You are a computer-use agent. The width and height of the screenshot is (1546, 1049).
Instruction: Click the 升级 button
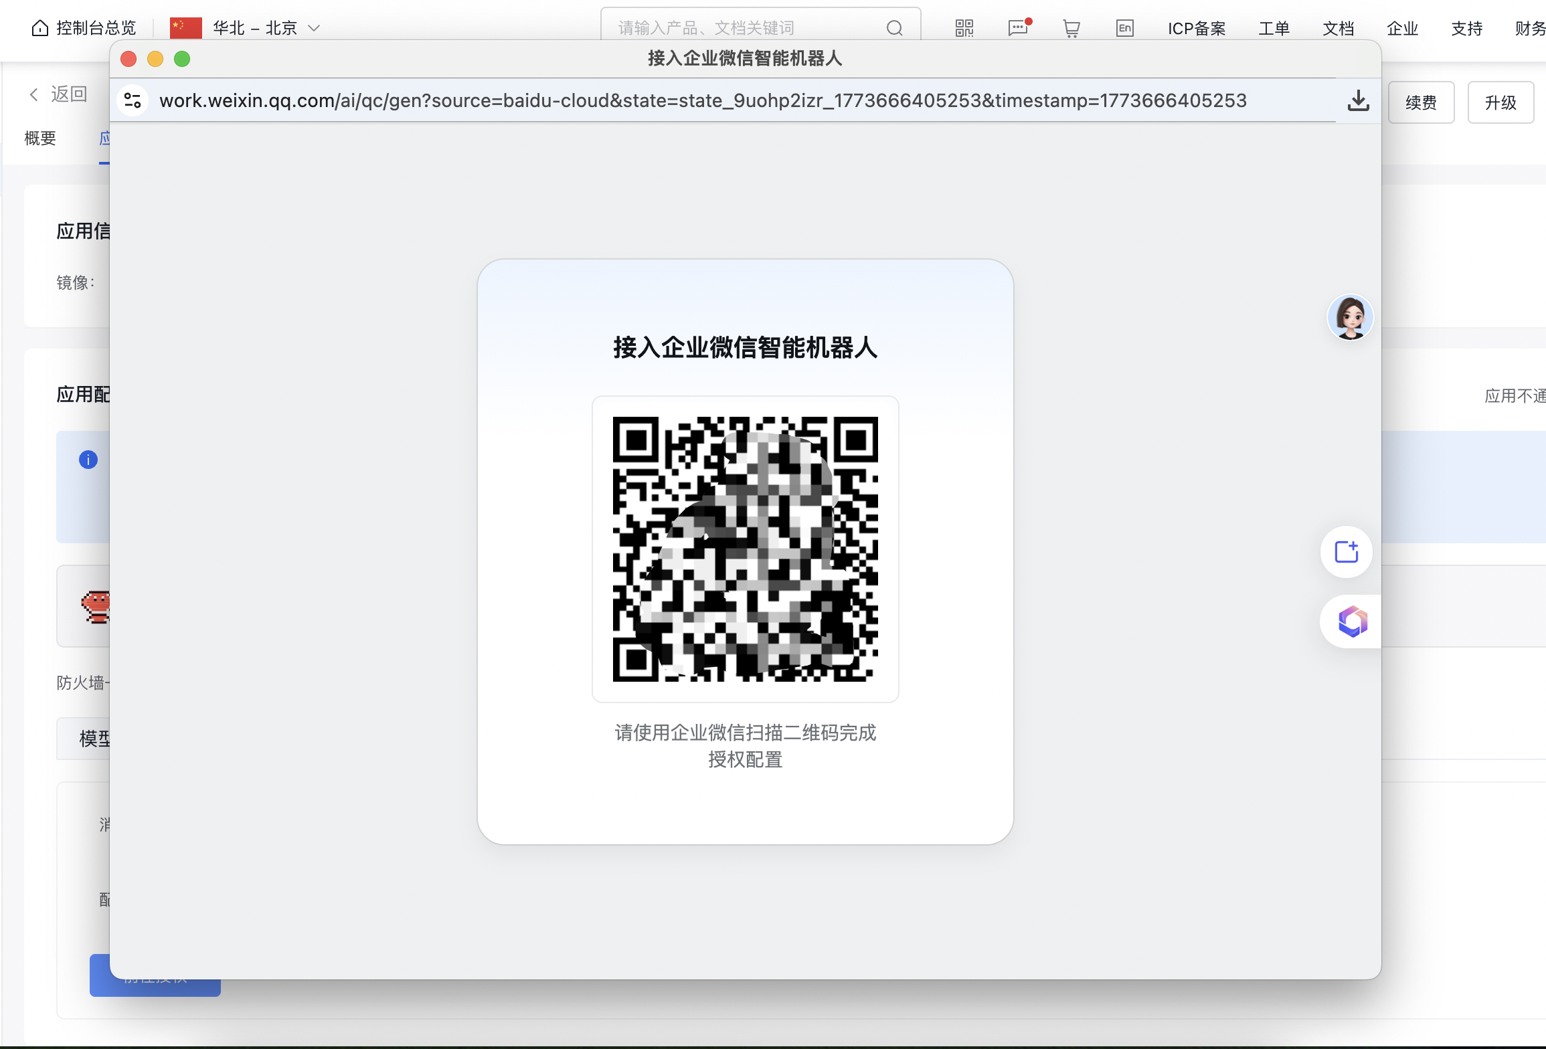point(1500,102)
